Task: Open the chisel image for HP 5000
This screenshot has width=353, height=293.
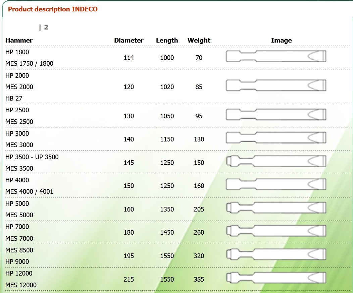Action: pyautogui.click(x=276, y=207)
